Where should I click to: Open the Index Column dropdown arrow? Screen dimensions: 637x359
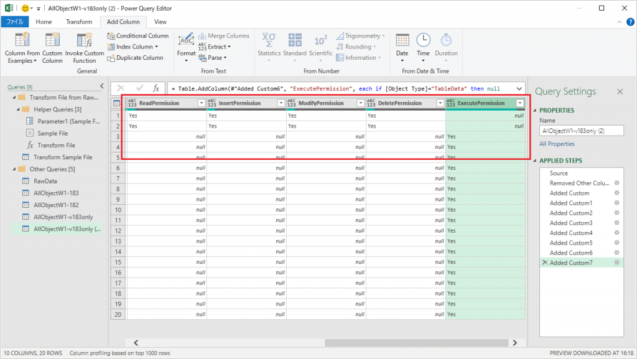coord(156,47)
